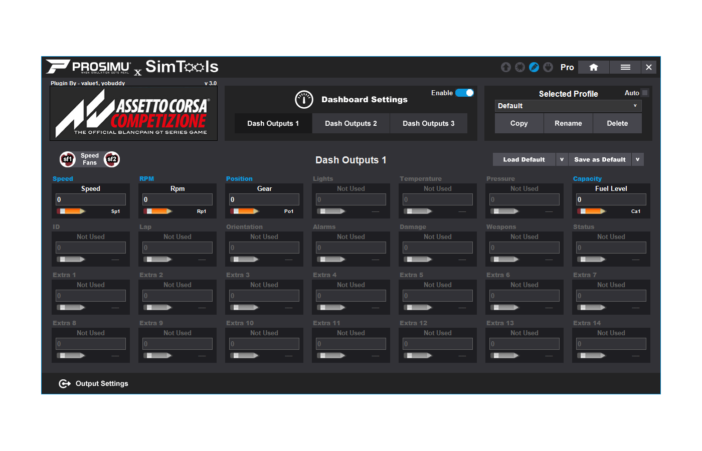Click the Extra 5 input field

point(438,296)
